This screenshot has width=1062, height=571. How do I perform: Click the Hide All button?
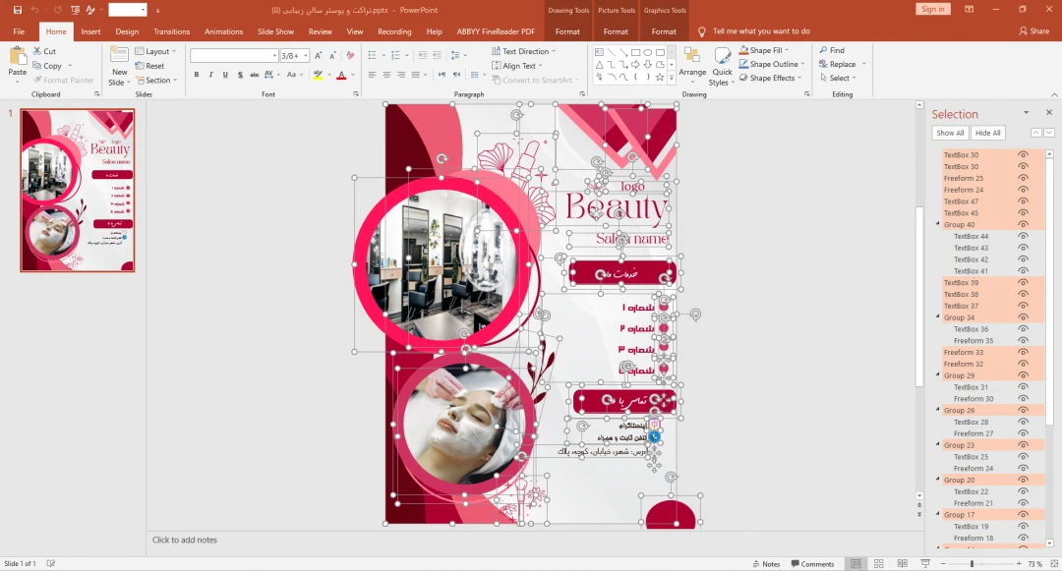[x=988, y=133]
